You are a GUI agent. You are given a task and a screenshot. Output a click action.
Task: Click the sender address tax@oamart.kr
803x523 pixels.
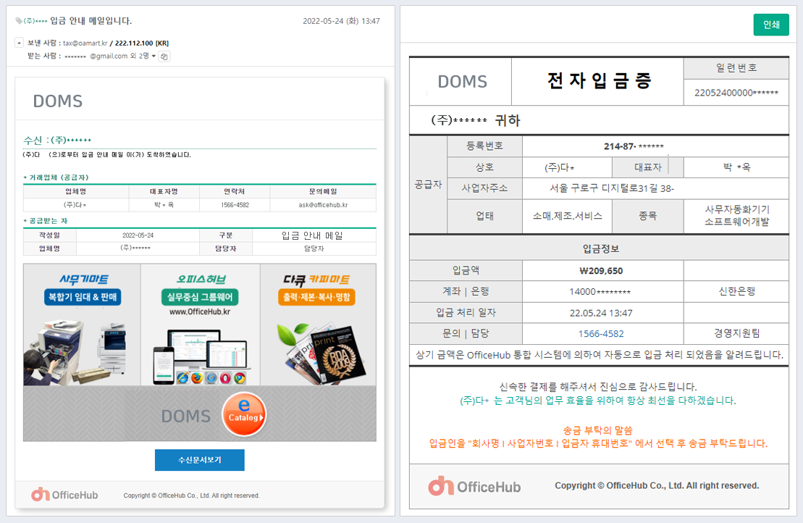pos(85,43)
